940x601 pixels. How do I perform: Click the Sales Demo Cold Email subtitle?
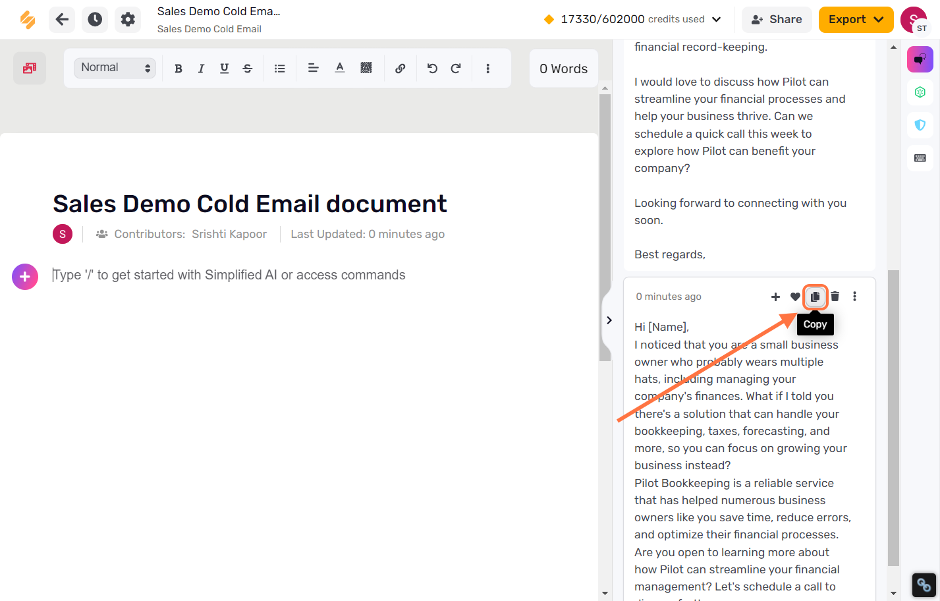point(209,29)
